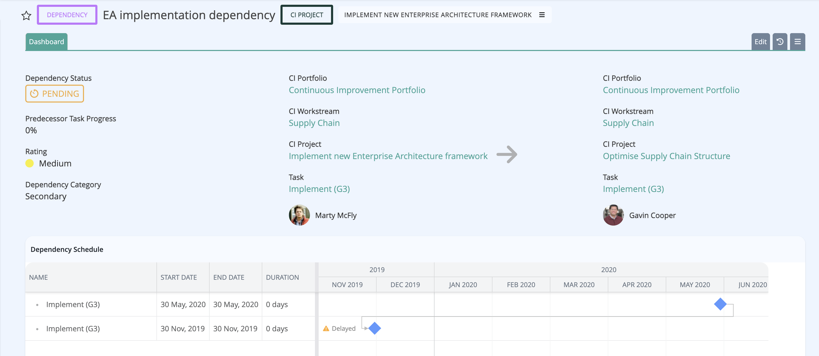Click the dependency direction arrow between projects
Screen dimensions: 819x356
pos(507,155)
